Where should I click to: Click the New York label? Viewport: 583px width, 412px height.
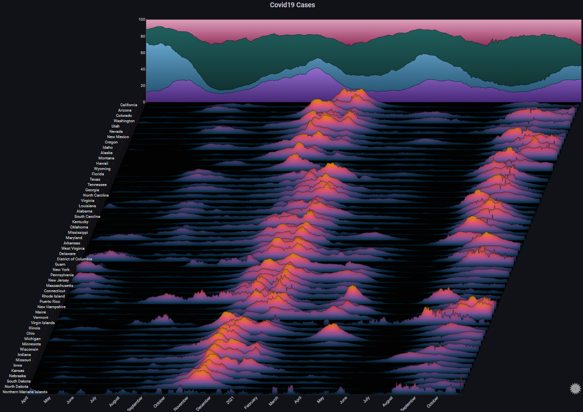click(61, 270)
